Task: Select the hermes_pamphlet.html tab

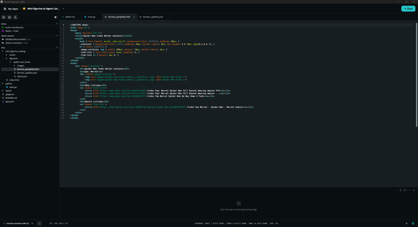Action: click(x=119, y=17)
